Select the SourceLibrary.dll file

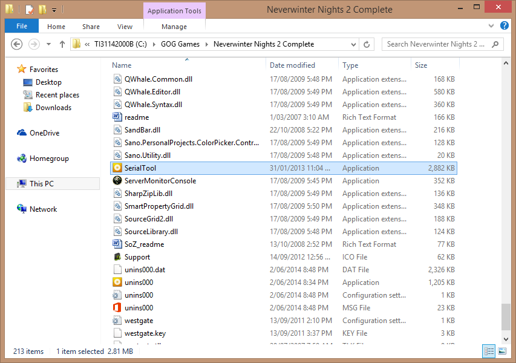[x=284, y=232]
